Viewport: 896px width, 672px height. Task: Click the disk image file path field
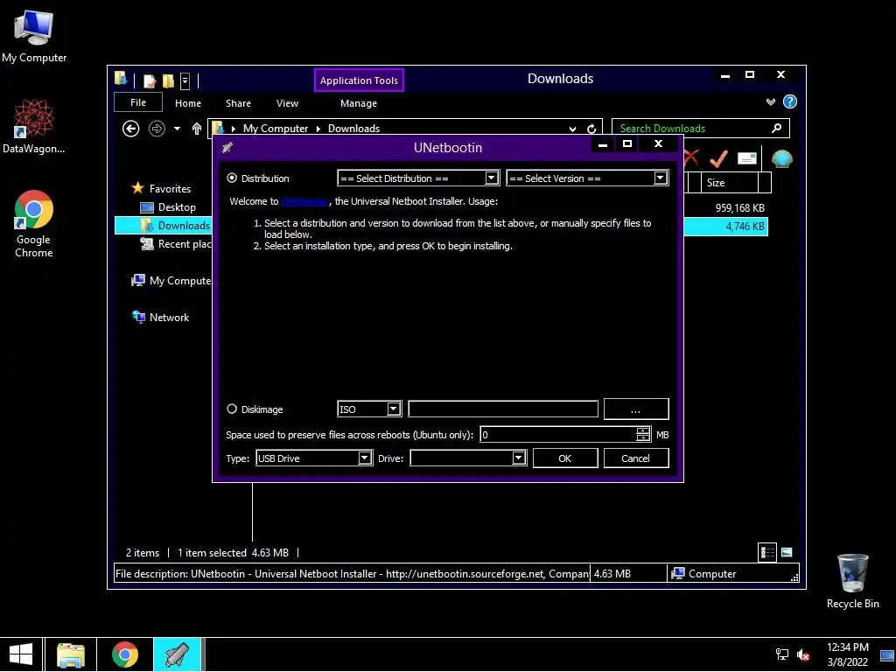[503, 409]
